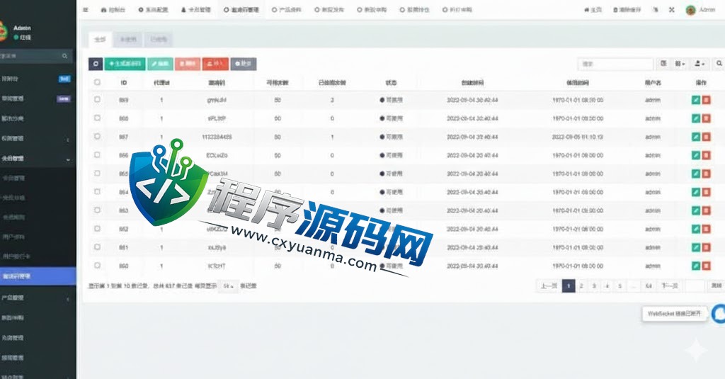Click the page jump number input
Screen dimensions: 725x379
695,286
